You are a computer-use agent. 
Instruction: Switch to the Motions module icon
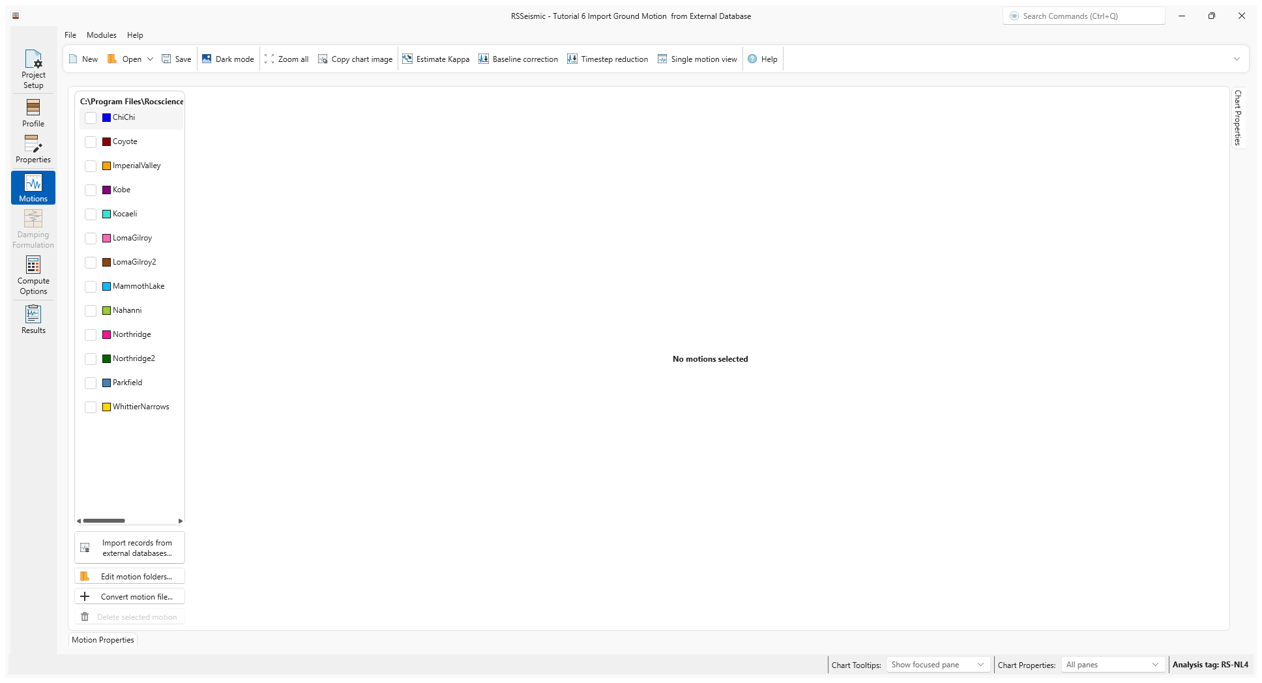pyautogui.click(x=33, y=187)
